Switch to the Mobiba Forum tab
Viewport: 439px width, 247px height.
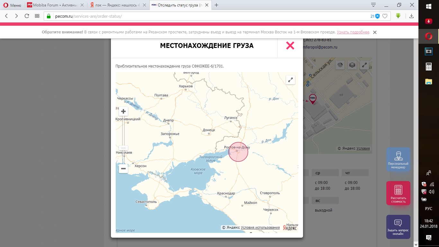(56, 5)
